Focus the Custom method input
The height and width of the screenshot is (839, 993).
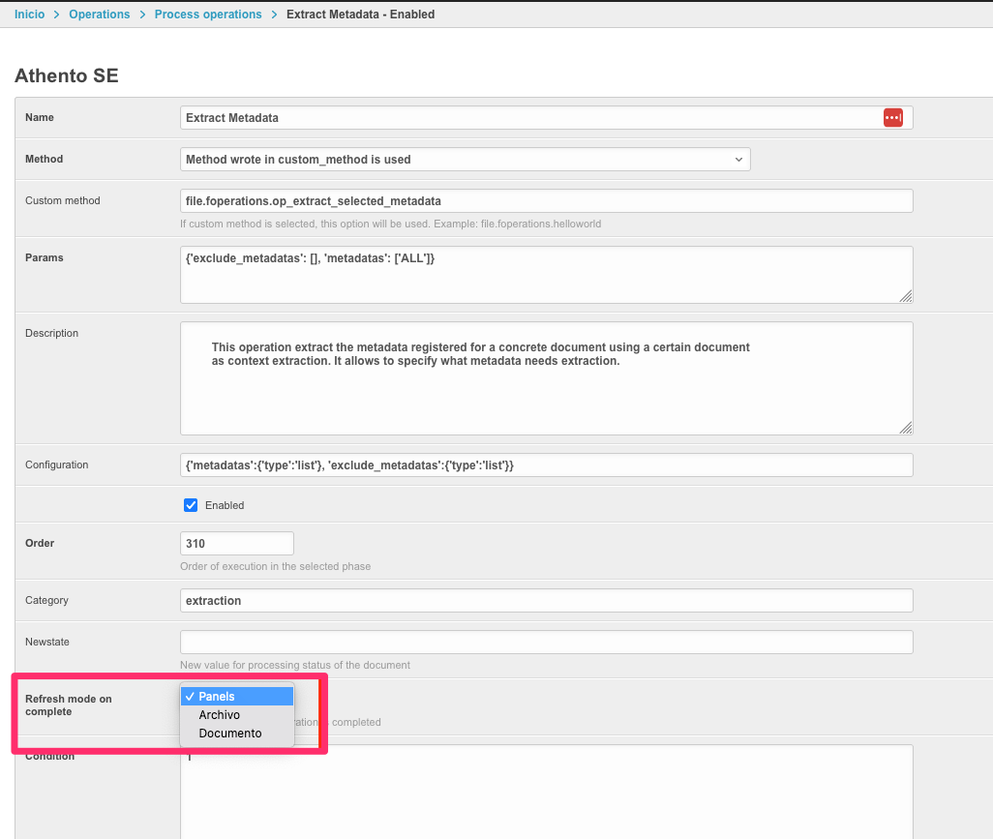(546, 201)
